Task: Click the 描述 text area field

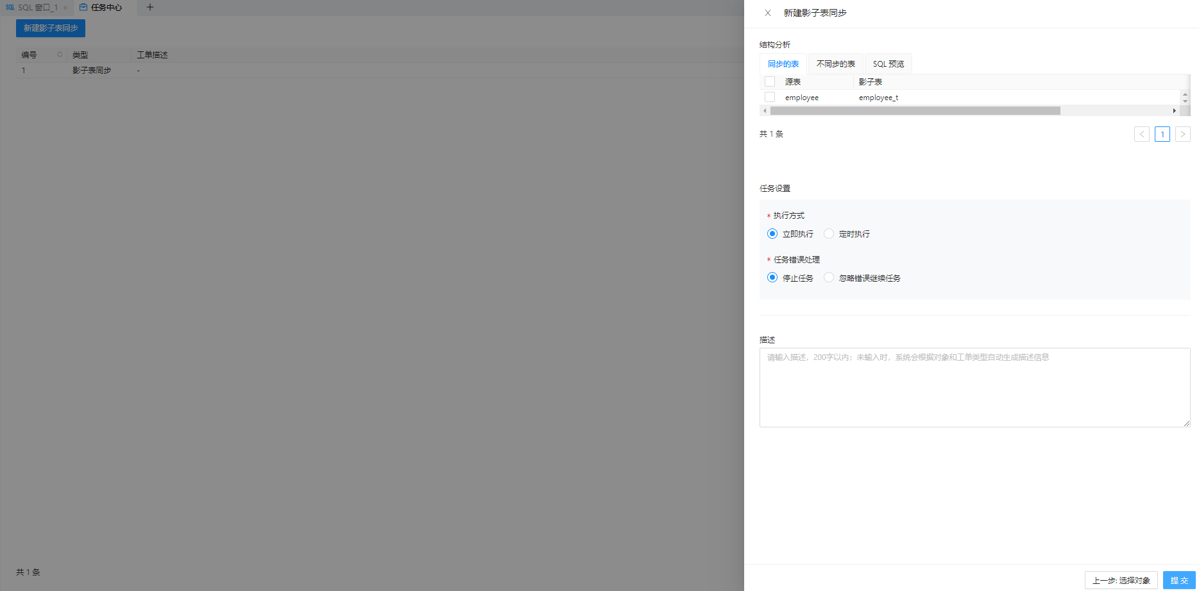Action: coord(975,388)
